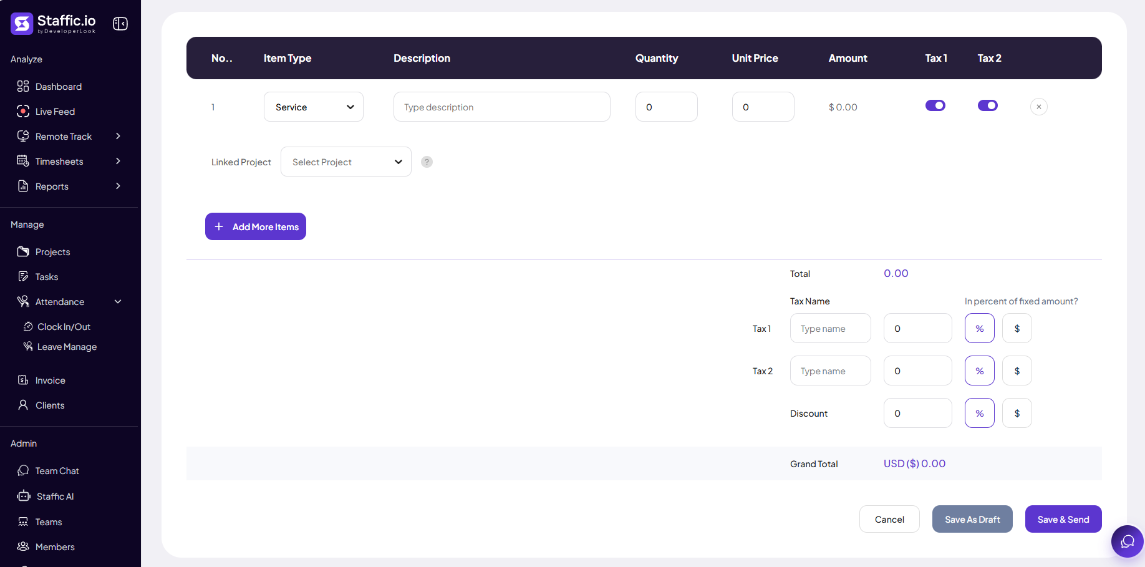The image size is (1145, 567).
Task: Click the Team Chat bubble icon
Action: (x=23, y=470)
